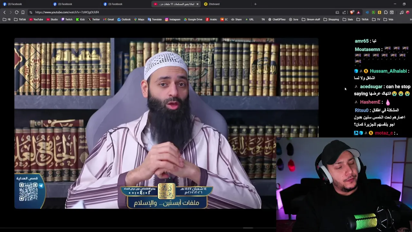Click the QR code overlay in the video
This screenshot has height=232, width=412.
click(x=28, y=192)
